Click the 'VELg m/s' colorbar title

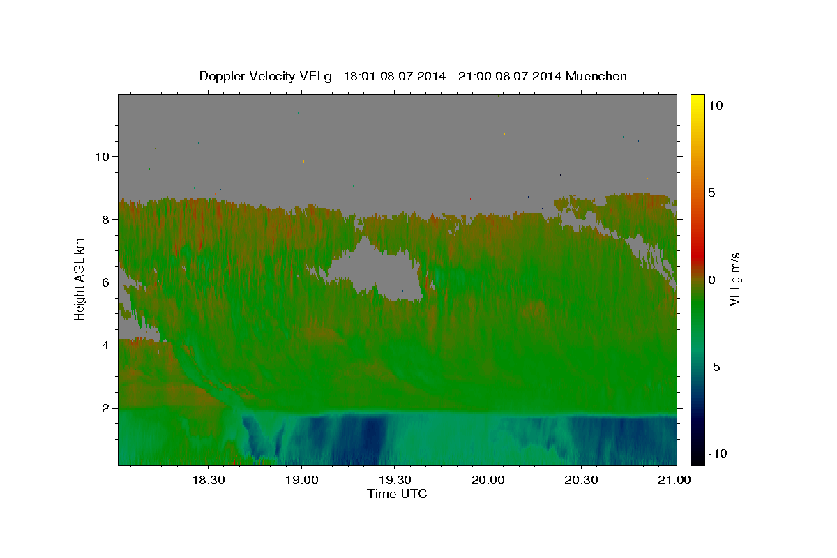click(735, 279)
